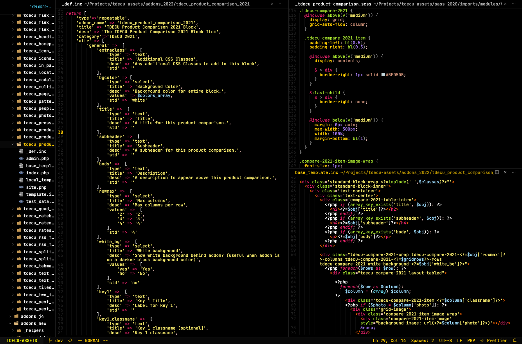The image size is (522, 344).
Task: Open the #BFD5DB color picker swatch
Action: point(383,74)
